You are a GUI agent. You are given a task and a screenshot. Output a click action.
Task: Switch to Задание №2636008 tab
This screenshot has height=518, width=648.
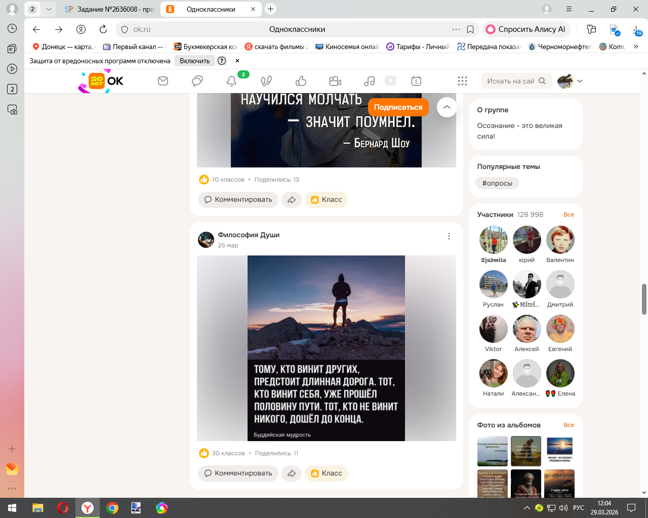[110, 9]
